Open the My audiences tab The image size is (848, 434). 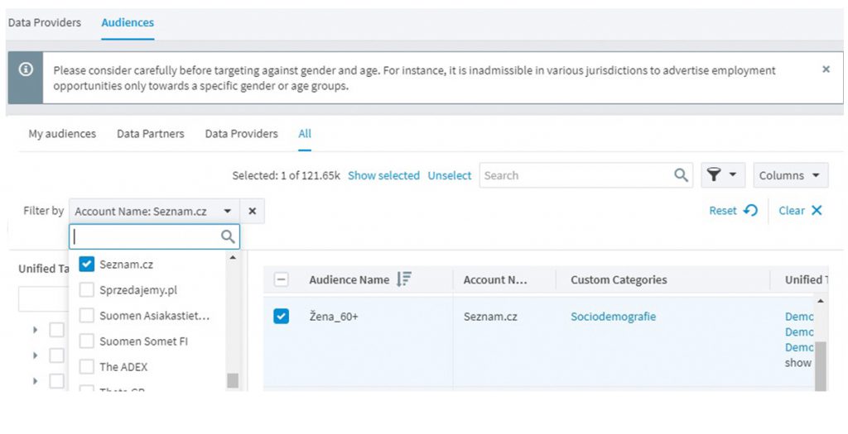[62, 133]
